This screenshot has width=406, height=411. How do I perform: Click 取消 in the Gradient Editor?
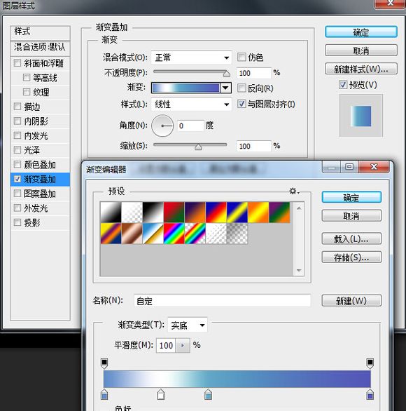click(351, 216)
